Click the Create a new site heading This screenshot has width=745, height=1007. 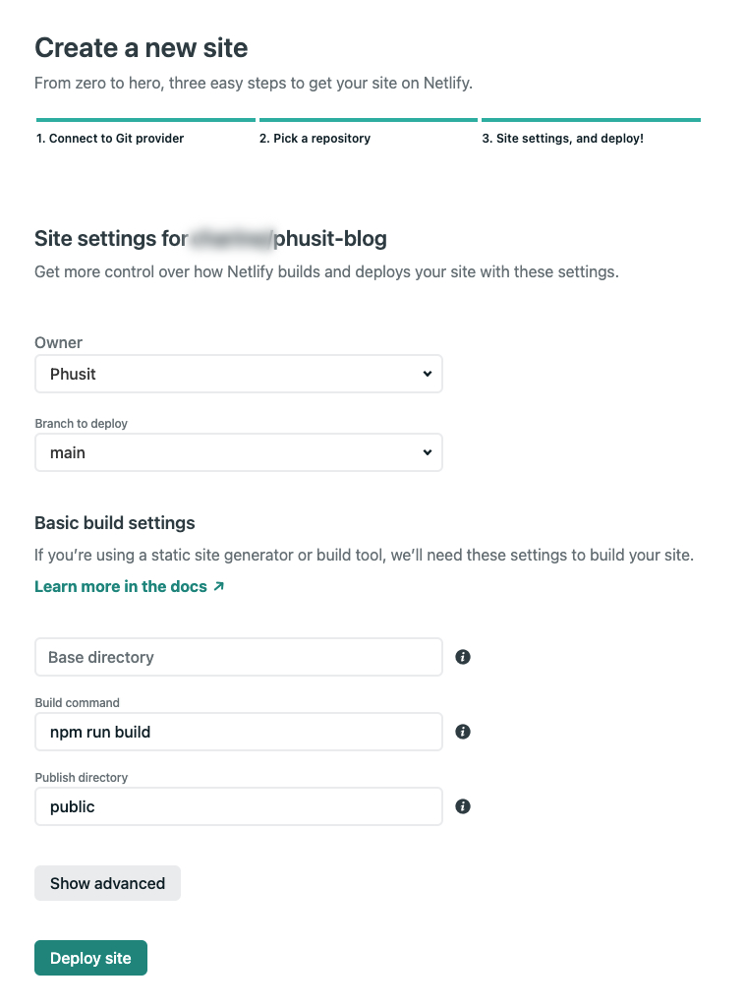(142, 47)
